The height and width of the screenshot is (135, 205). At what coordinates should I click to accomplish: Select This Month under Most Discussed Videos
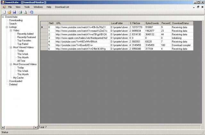pyautogui.click(x=23, y=74)
